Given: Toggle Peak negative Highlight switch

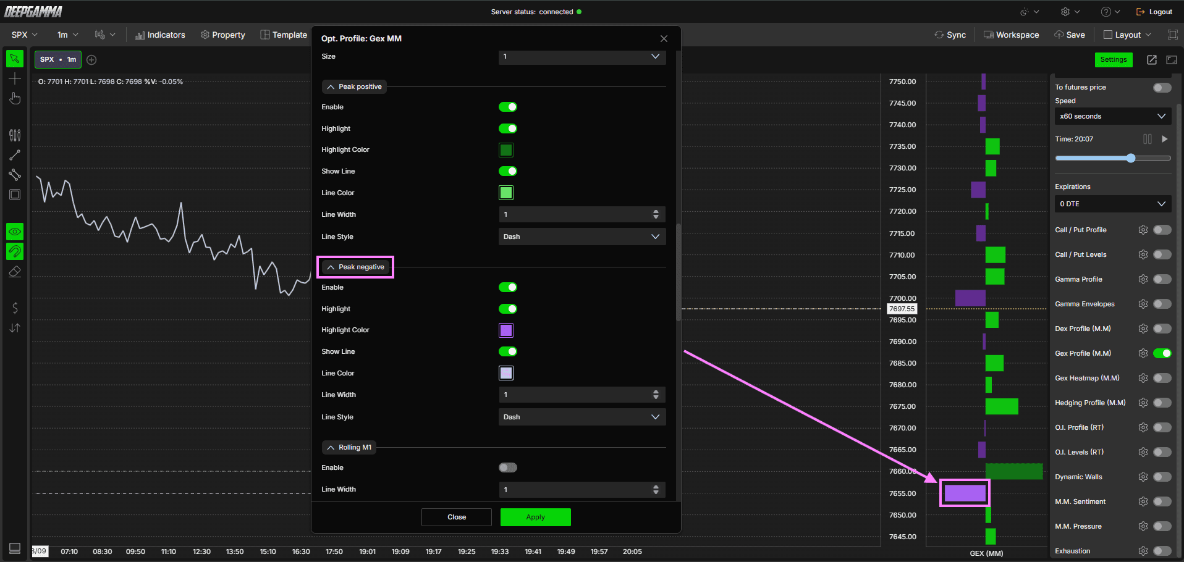Looking at the screenshot, I should tap(508, 309).
